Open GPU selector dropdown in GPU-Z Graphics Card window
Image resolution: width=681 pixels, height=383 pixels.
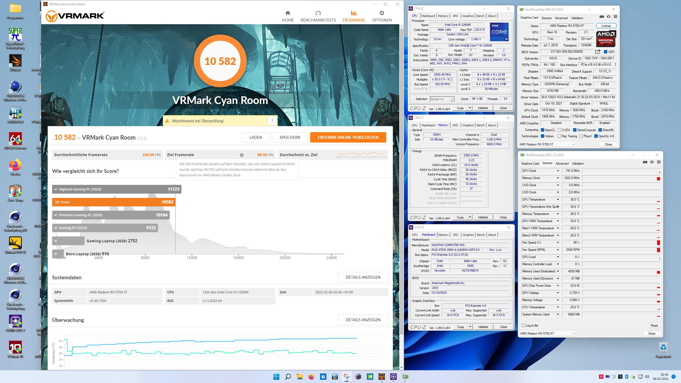[x=547, y=144]
